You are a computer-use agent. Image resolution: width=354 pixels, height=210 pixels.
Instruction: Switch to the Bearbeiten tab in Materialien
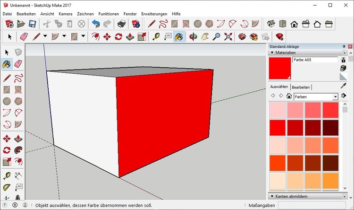pos(301,87)
